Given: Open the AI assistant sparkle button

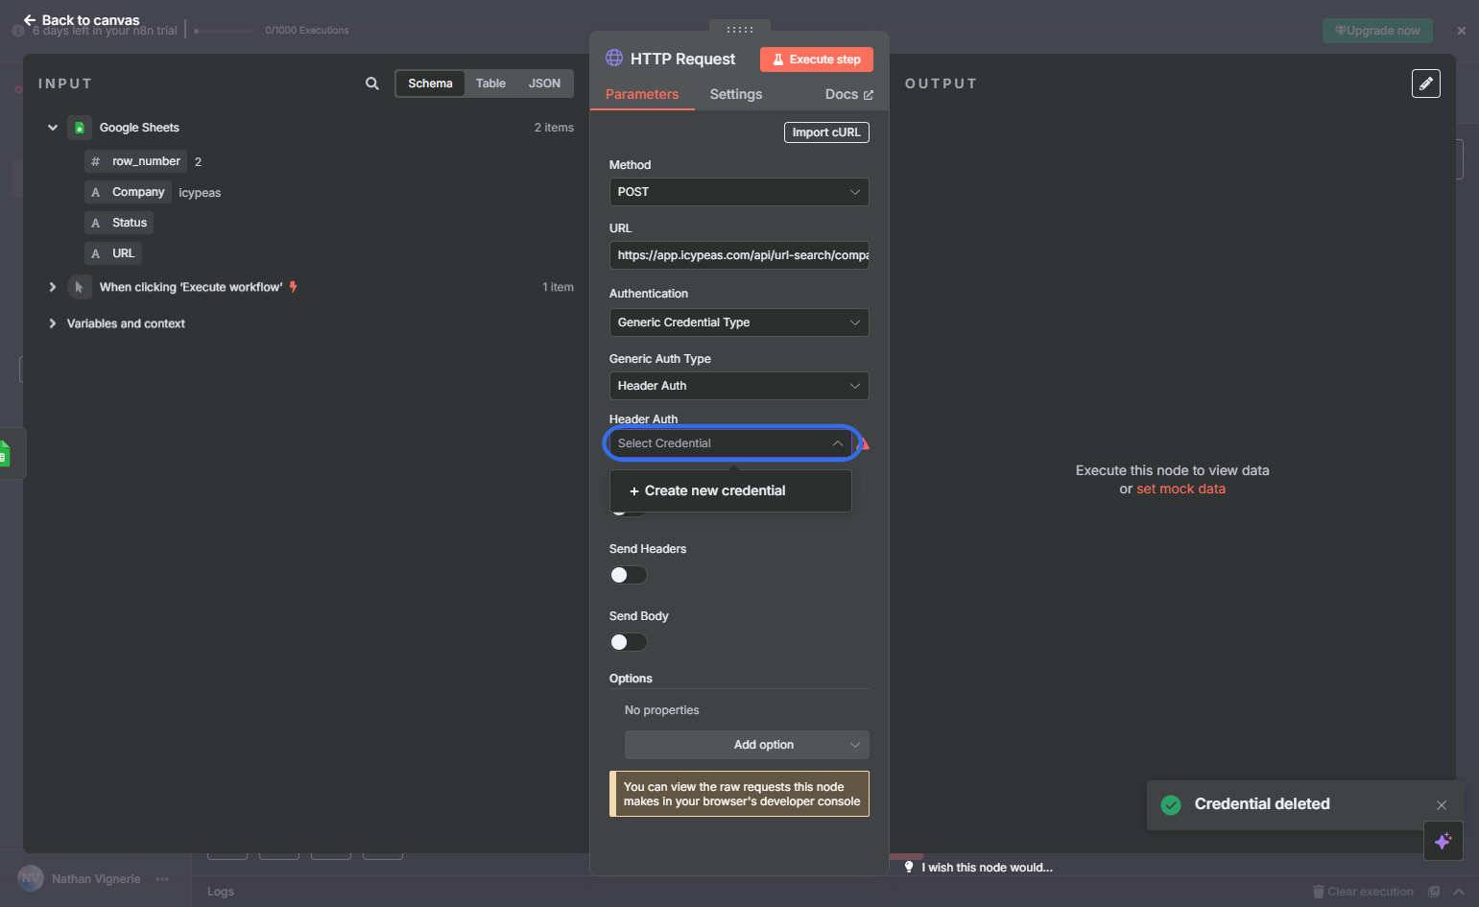Looking at the screenshot, I should tap(1443, 841).
